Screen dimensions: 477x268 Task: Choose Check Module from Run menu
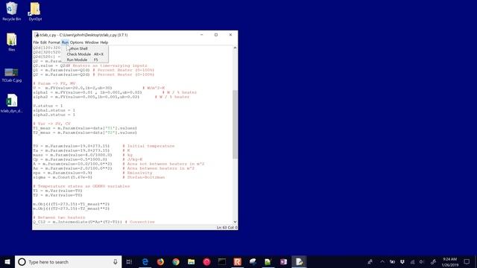[x=84, y=54]
